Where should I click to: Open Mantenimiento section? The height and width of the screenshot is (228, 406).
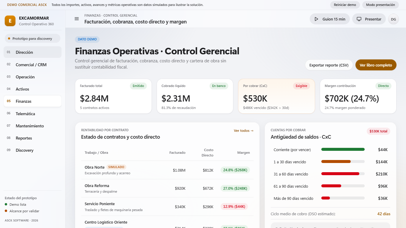pos(32,126)
